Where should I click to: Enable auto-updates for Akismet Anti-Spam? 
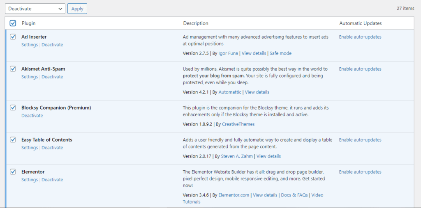[x=360, y=69]
